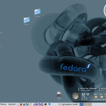Click the 'Clear' weather condition text
The height and width of the screenshot is (106, 106).
click(83, 96)
